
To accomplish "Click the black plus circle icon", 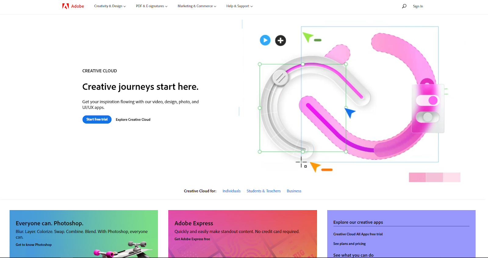I will point(281,41).
